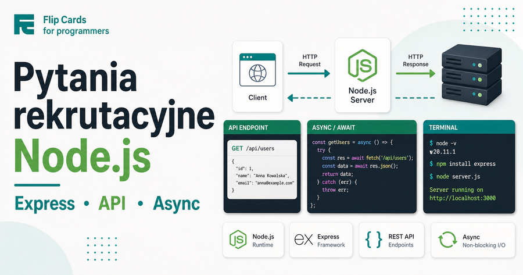Click the 'try {' code line

point(324,150)
